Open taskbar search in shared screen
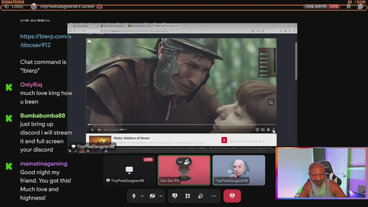This screenshot has width=368, height=207. click(x=76, y=151)
